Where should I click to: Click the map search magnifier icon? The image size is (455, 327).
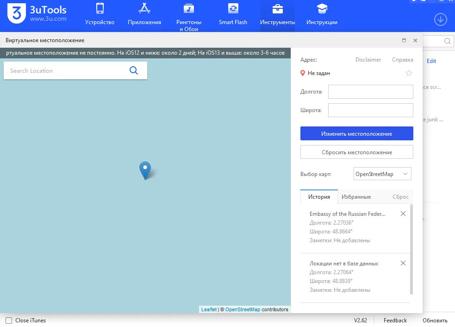[x=134, y=70]
